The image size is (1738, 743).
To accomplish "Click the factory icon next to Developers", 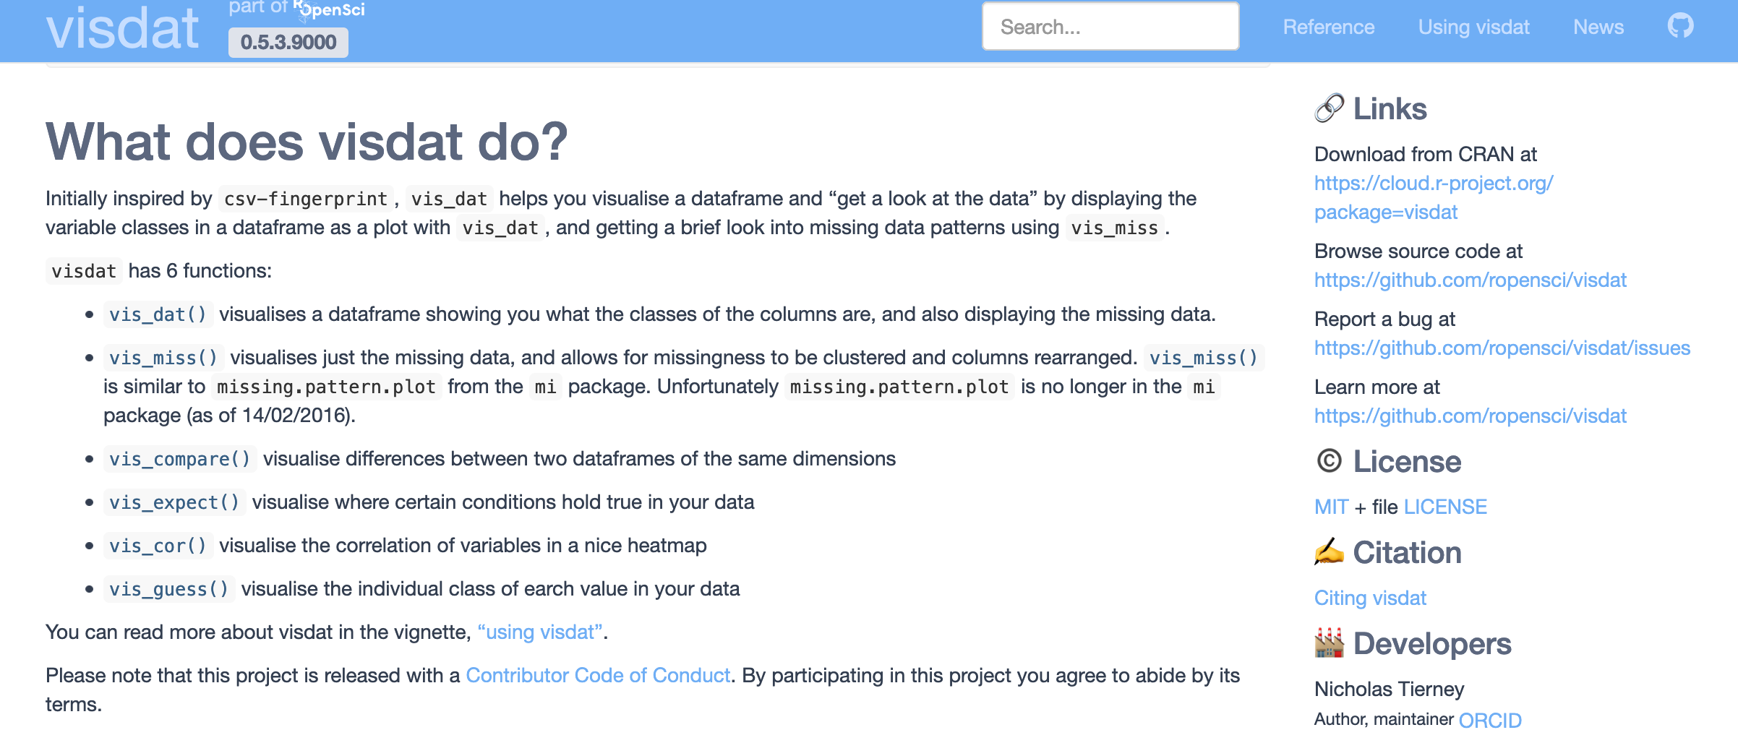I will [x=1330, y=643].
